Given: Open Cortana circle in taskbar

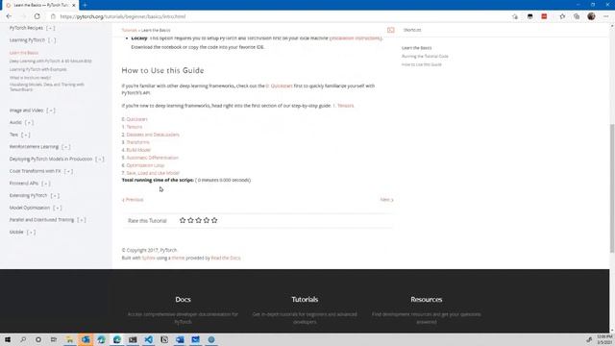Looking at the screenshot, I should pos(38,339).
